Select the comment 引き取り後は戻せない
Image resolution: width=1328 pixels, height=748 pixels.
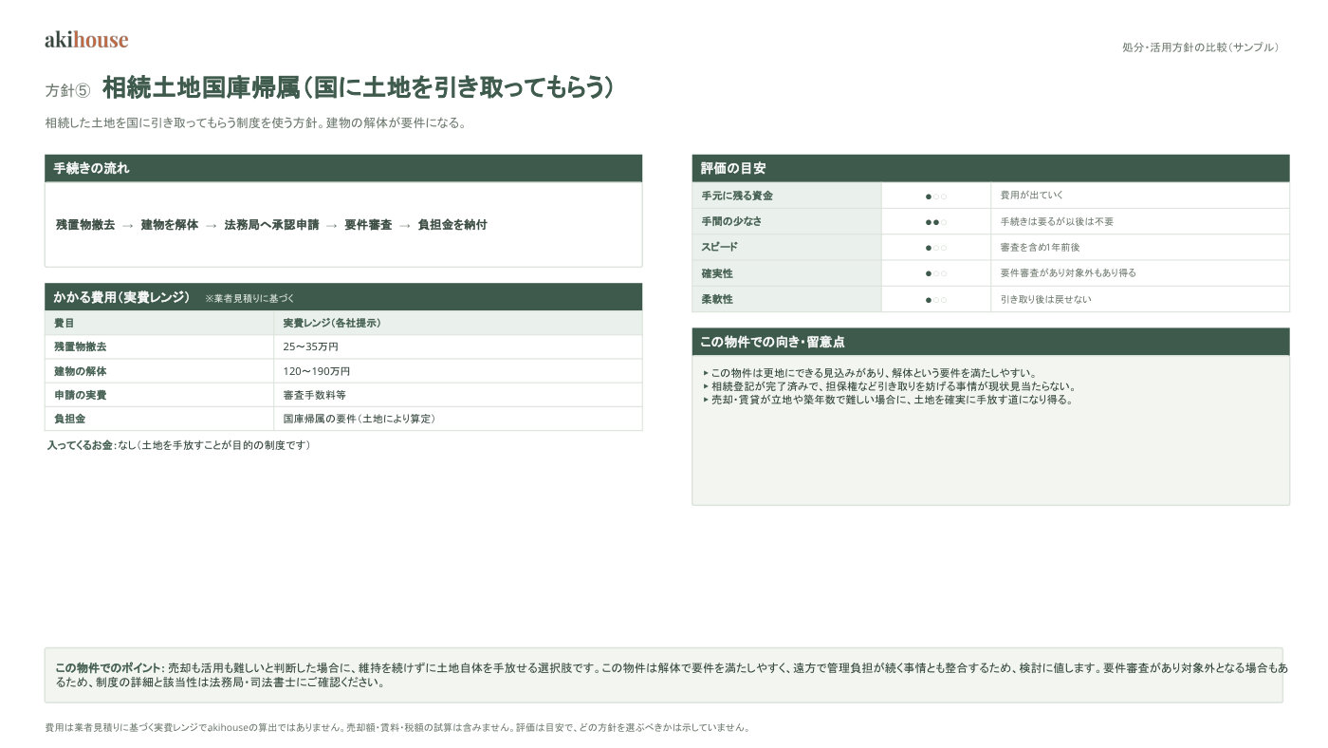point(1045,299)
